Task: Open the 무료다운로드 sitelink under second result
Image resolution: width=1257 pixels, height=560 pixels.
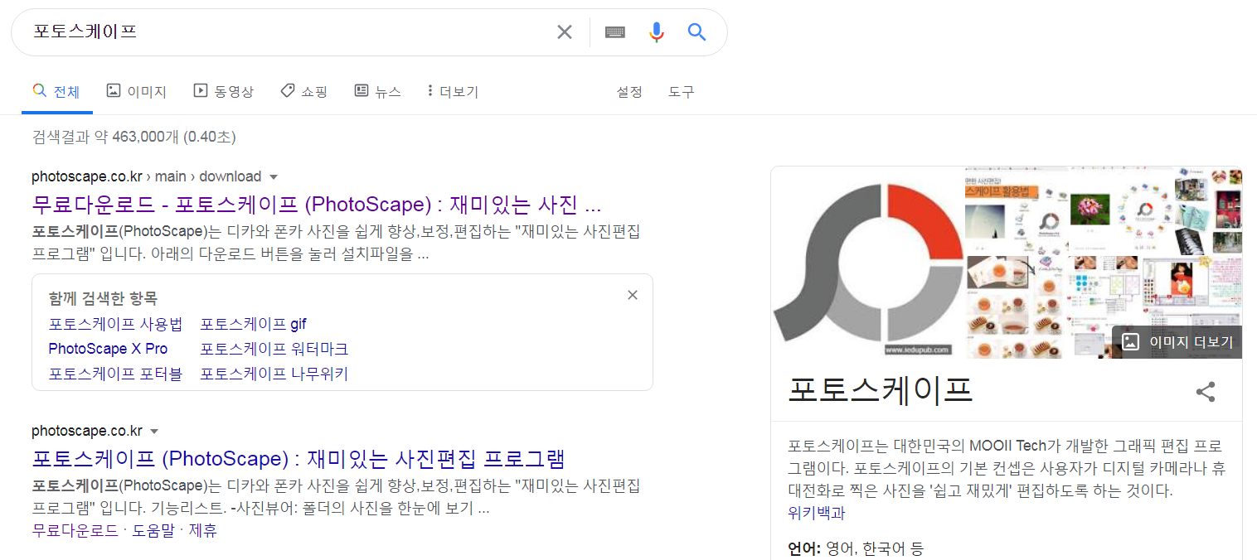Action: [x=75, y=531]
